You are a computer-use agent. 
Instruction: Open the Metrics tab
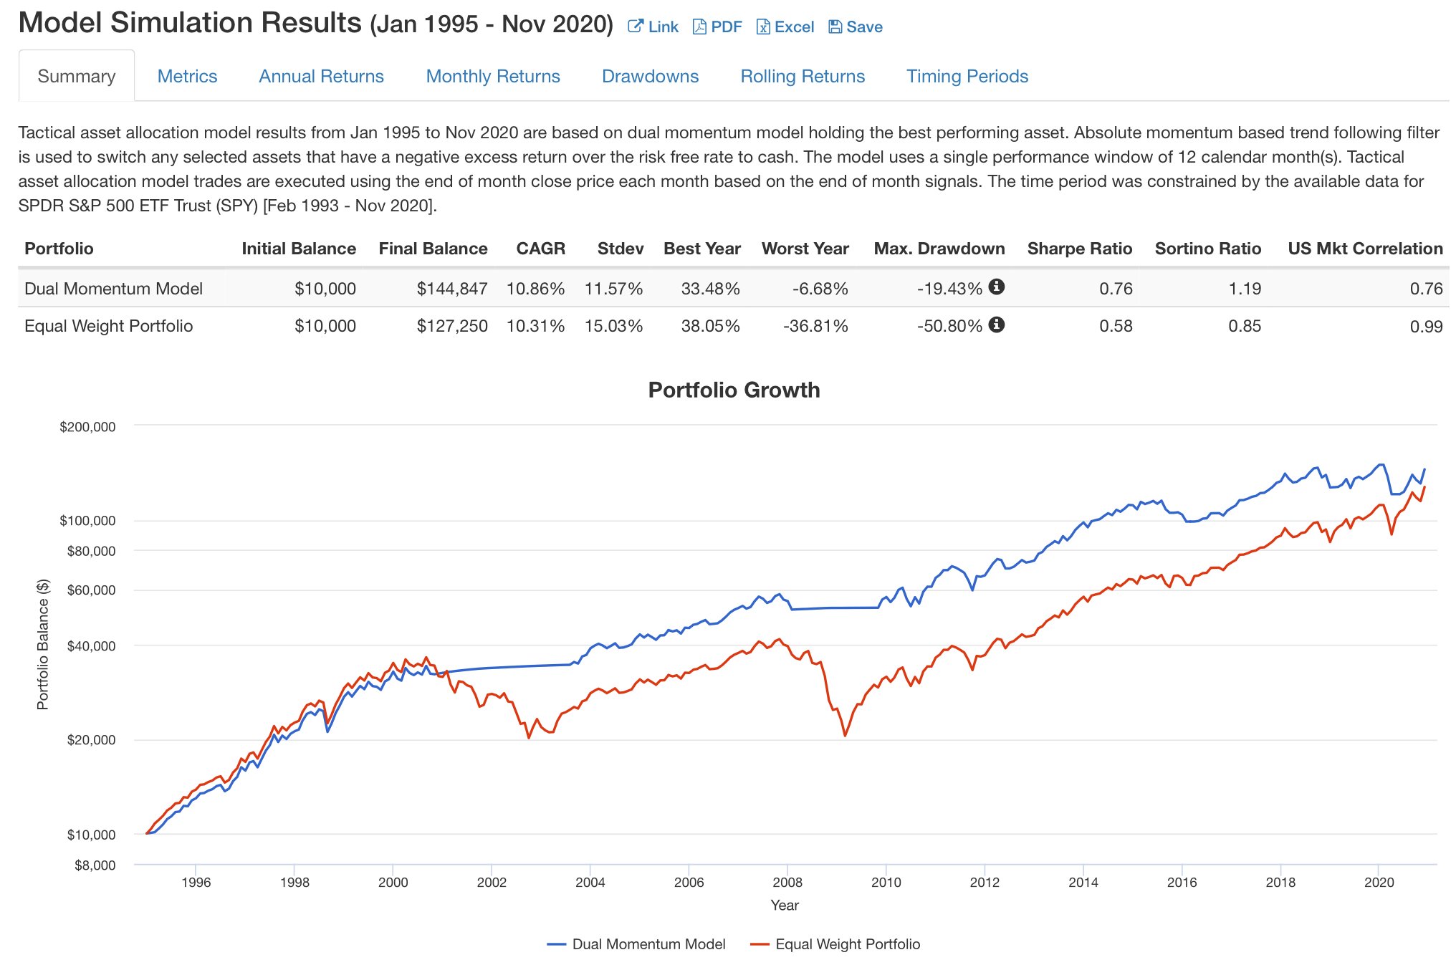(187, 76)
